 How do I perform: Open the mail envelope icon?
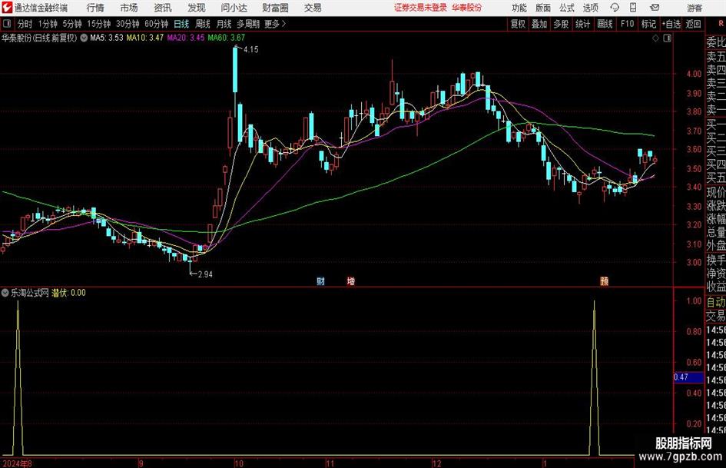(x=655, y=8)
